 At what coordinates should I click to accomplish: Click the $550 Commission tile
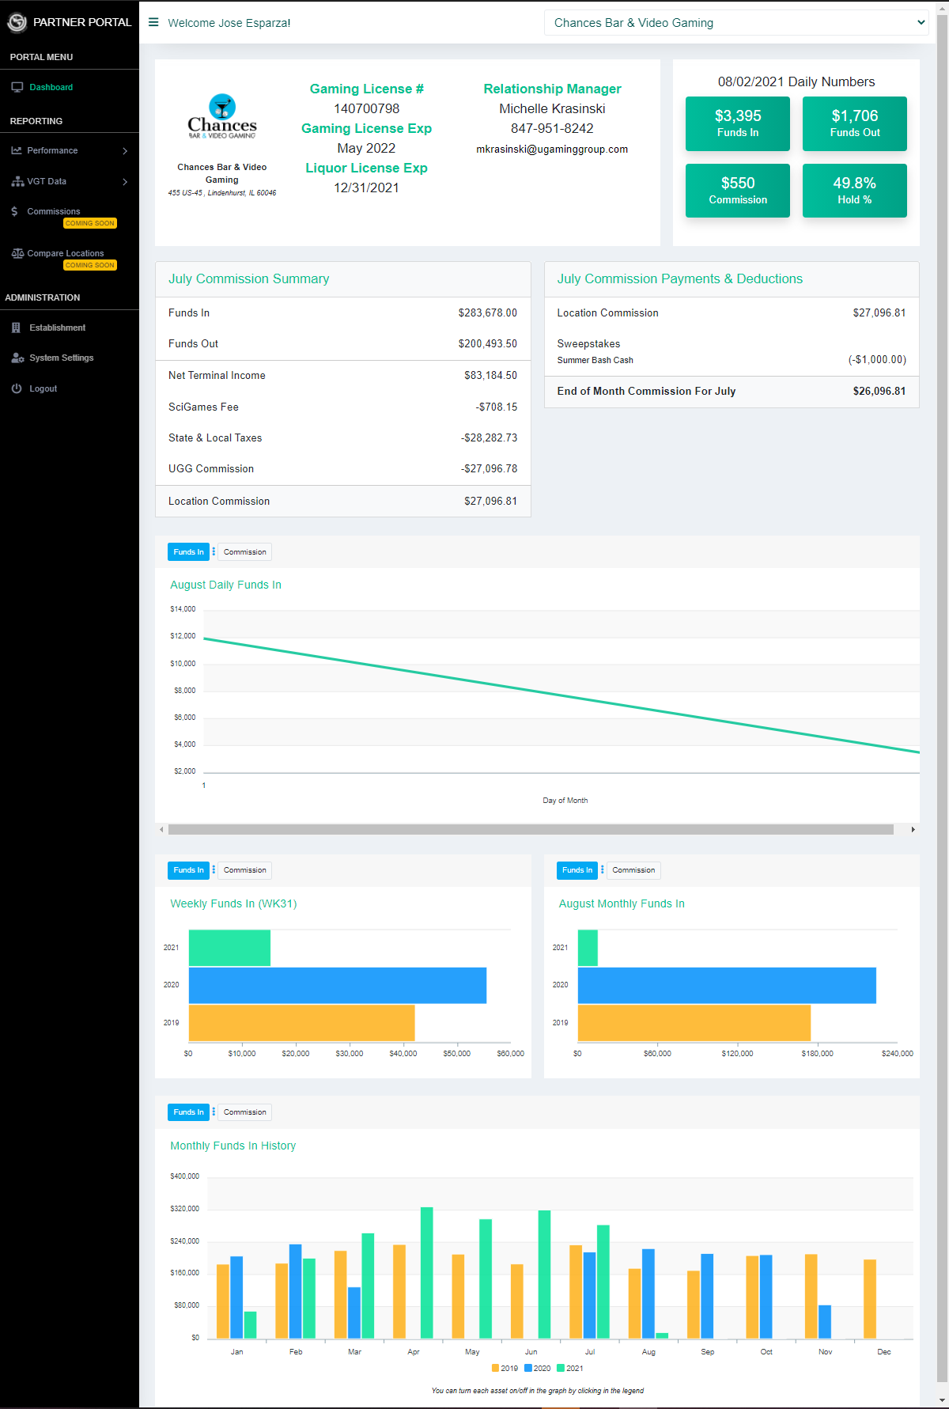coord(738,191)
